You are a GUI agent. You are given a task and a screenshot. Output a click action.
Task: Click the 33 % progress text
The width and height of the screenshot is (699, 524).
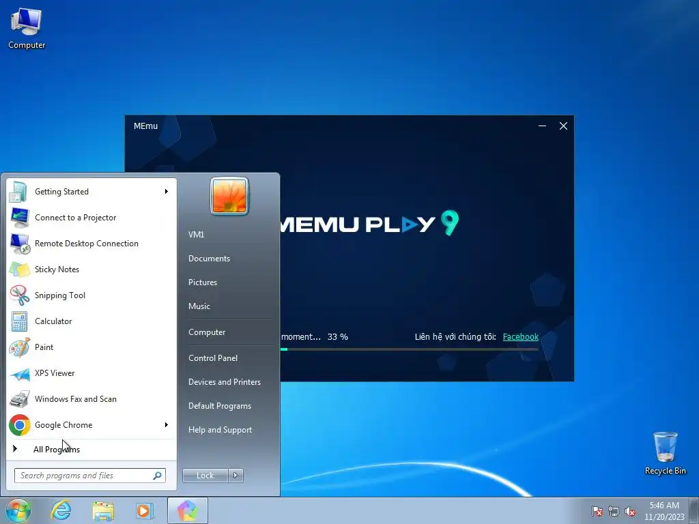point(338,337)
